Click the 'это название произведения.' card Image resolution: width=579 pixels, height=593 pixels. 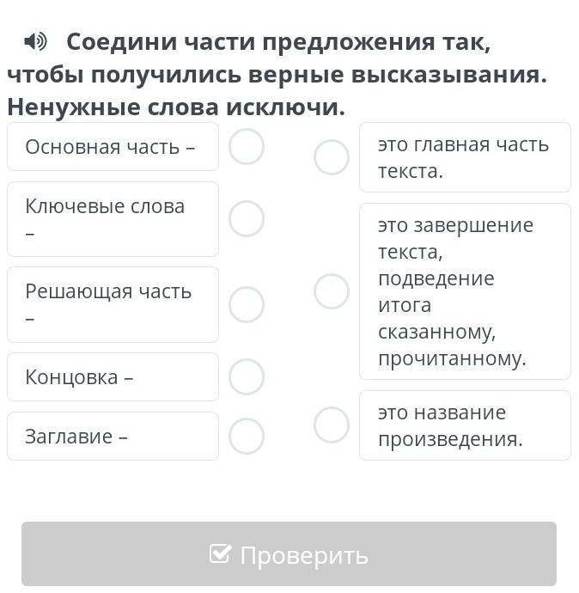465,425
